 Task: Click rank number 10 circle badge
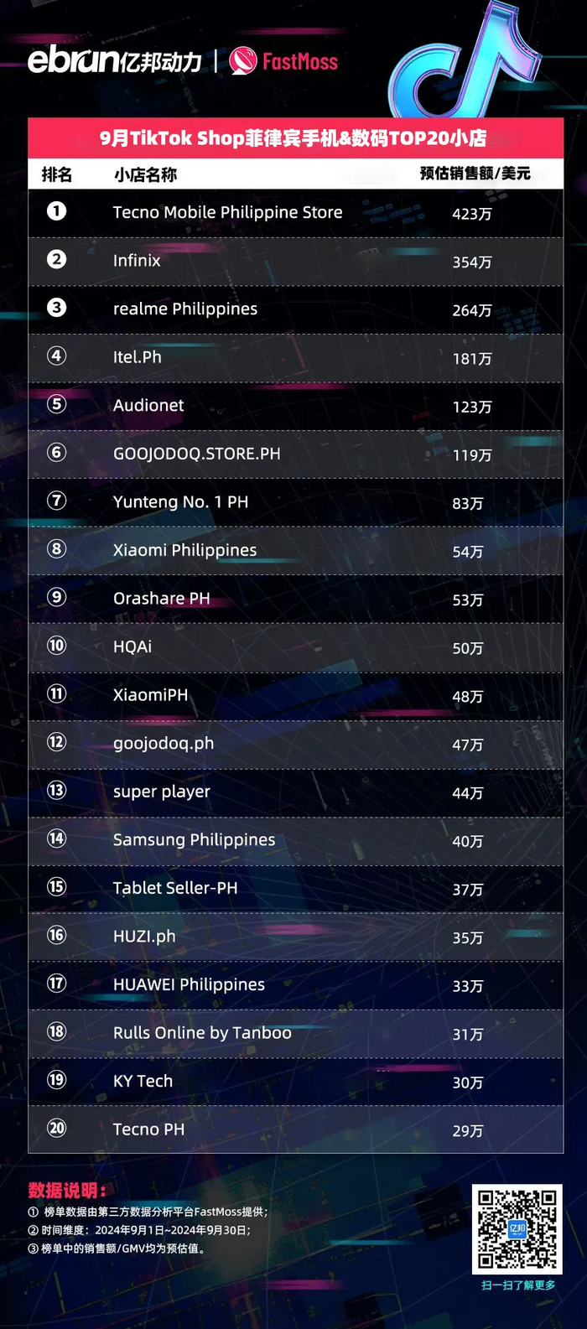tap(56, 646)
